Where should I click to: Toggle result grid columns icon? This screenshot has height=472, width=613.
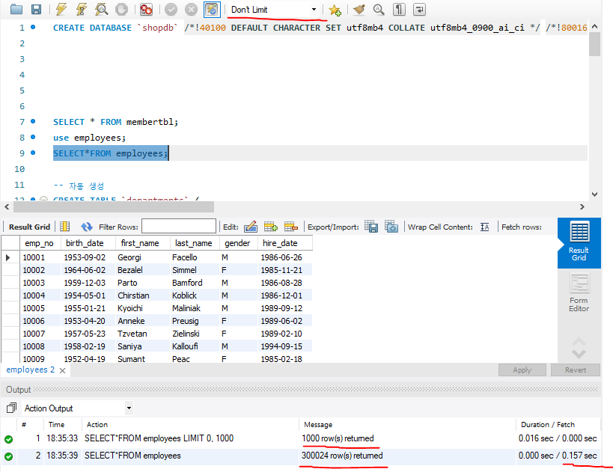coord(65,227)
